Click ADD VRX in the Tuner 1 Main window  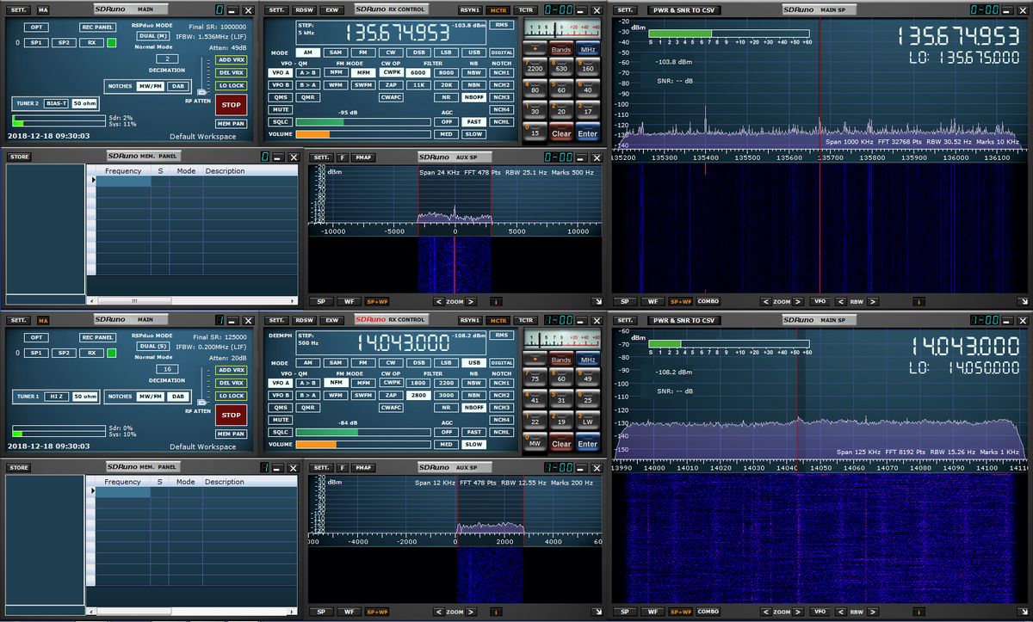tap(231, 371)
